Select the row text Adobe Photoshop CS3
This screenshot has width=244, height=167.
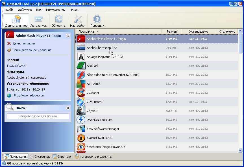102,48
